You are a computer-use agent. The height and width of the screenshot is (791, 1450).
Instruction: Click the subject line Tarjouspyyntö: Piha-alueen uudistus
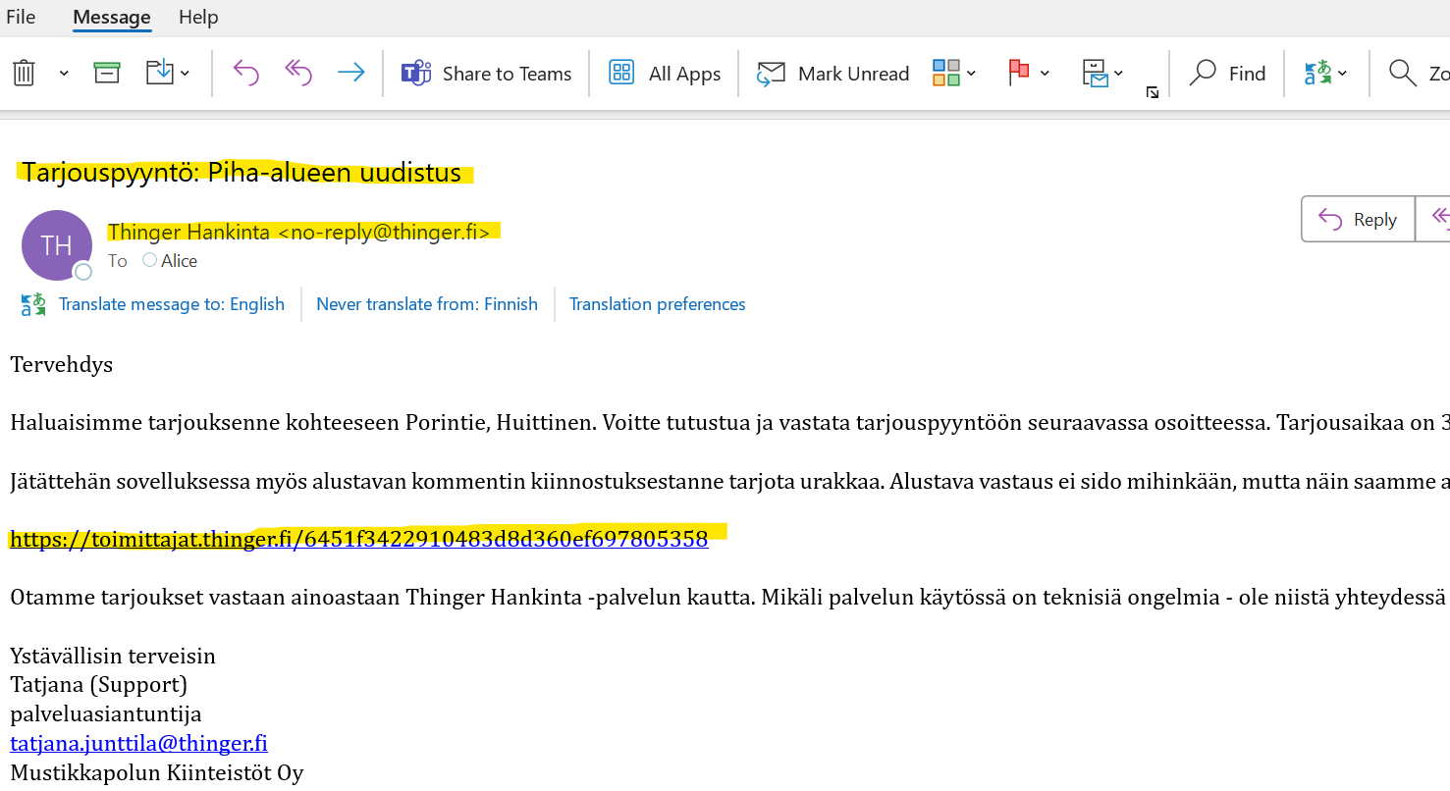242,173
